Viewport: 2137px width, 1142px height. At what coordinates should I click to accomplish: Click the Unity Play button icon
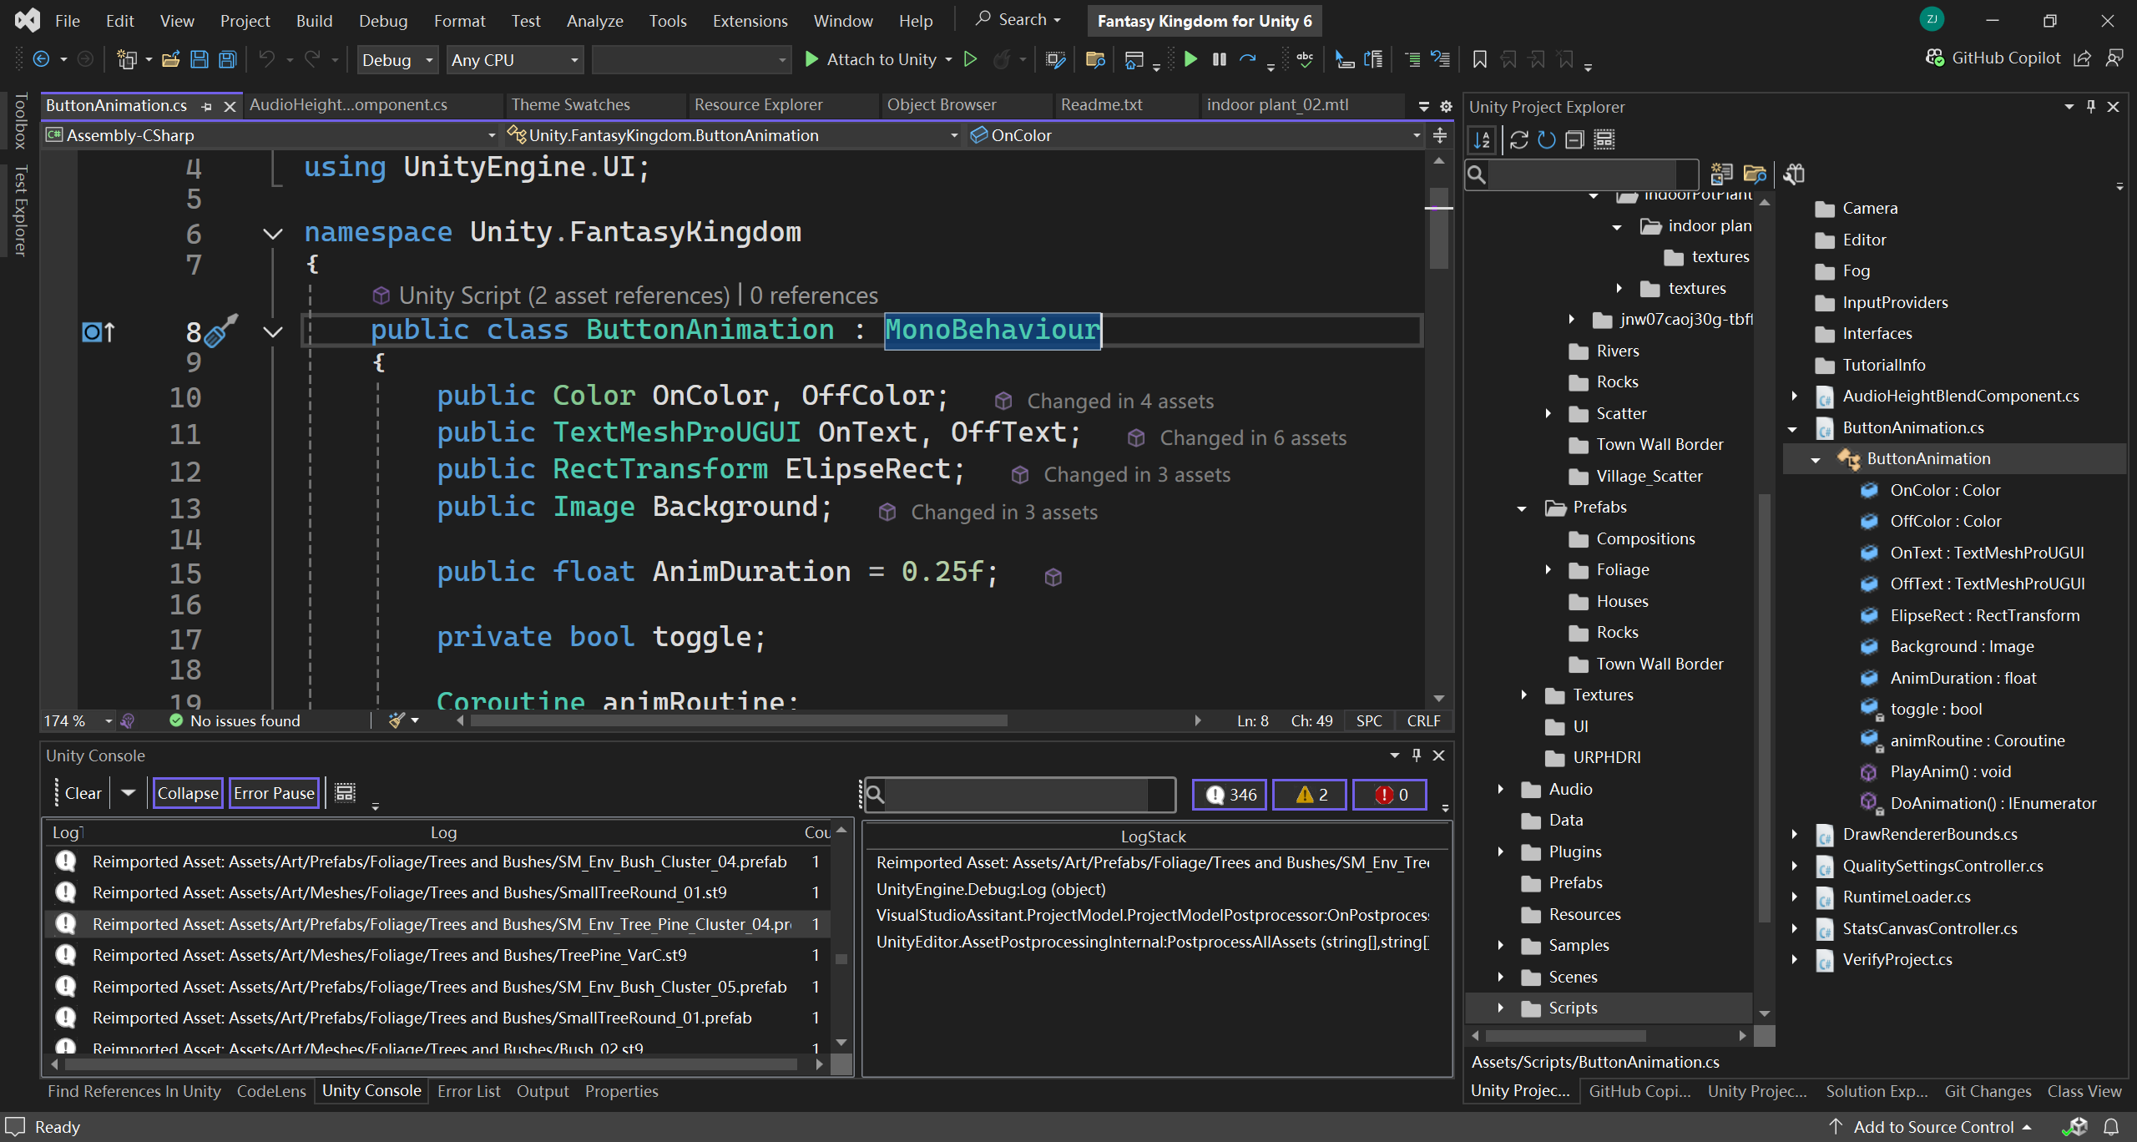[x=1191, y=59]
